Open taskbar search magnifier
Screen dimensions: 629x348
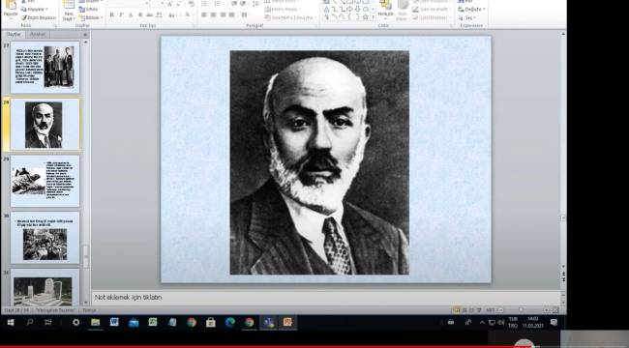click(29, 322)
